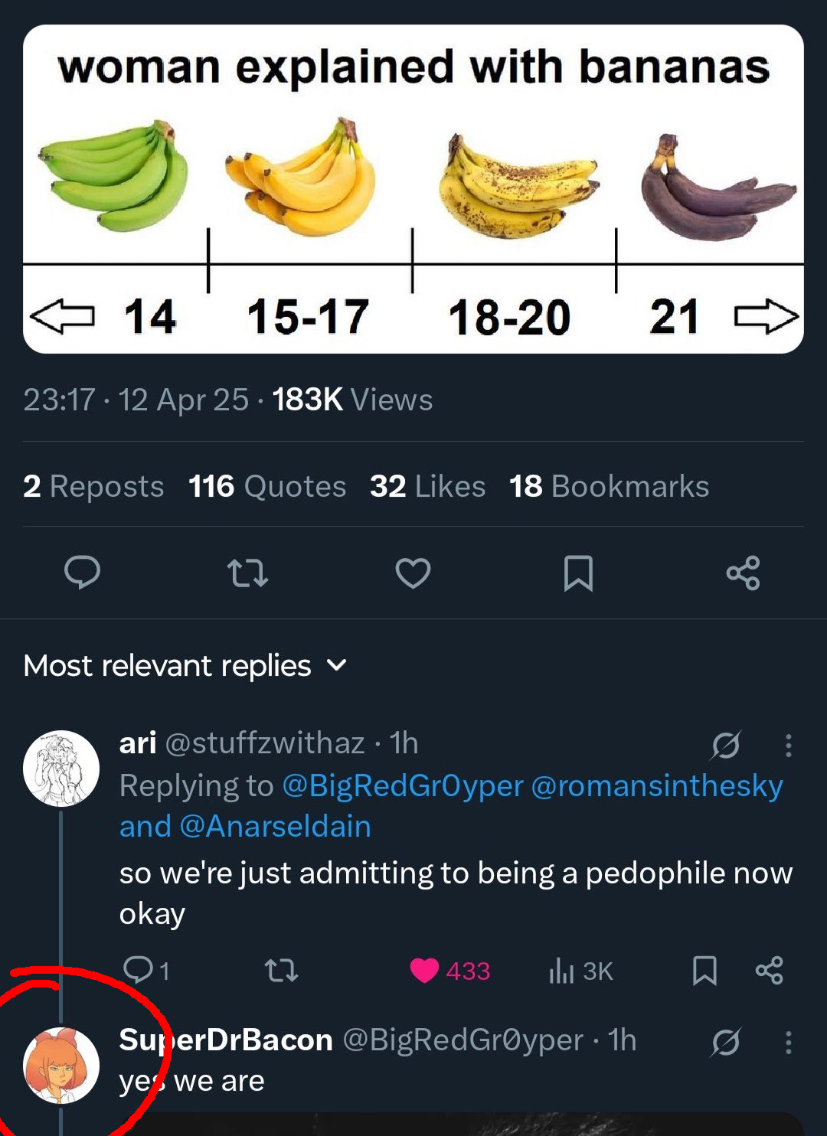This screenshot has width=827, height=1136.
Task: Click the share icon on ari's reply
Action: click(769, 971)
